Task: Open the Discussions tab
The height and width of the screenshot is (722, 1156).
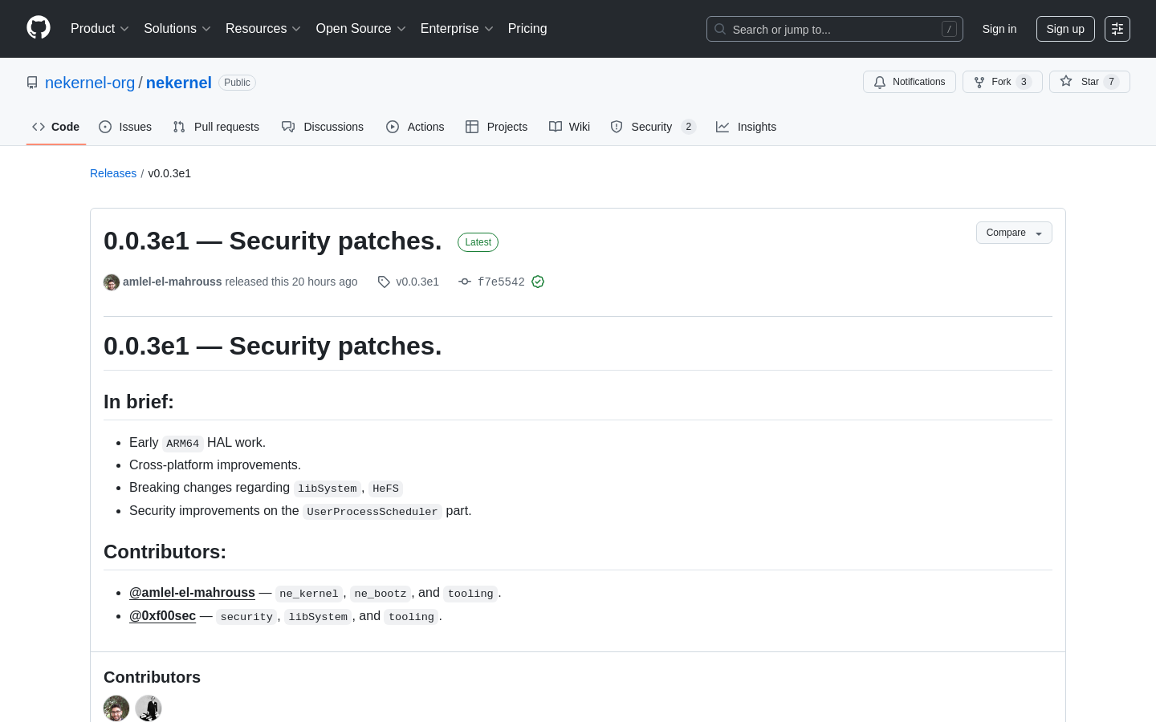Action: [323, 127]
